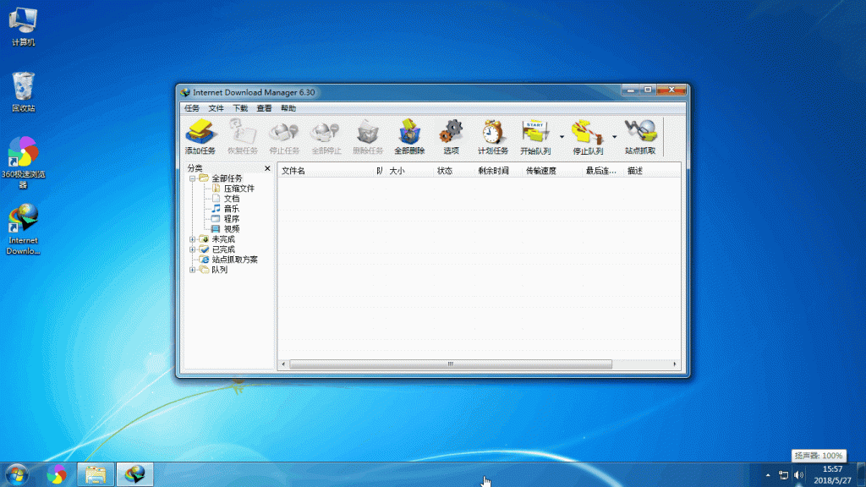The width and height of the screenshot is (866, 487).
Task: Click the 全部删除 (Delete All) toolbar icon
Action: 409,136
